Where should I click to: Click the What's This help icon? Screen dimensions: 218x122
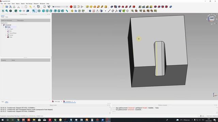(49, 7)
